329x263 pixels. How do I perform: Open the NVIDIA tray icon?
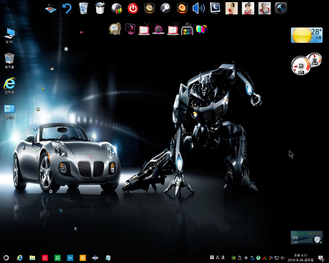tap(234, 258)
